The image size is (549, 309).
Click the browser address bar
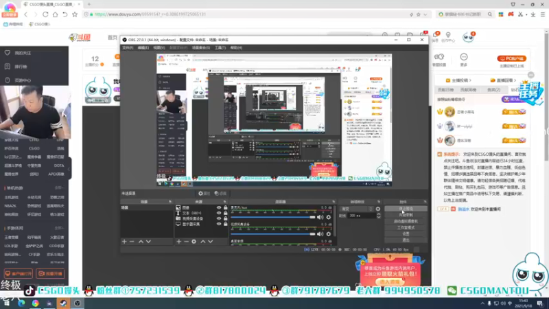tap(245, 14)
